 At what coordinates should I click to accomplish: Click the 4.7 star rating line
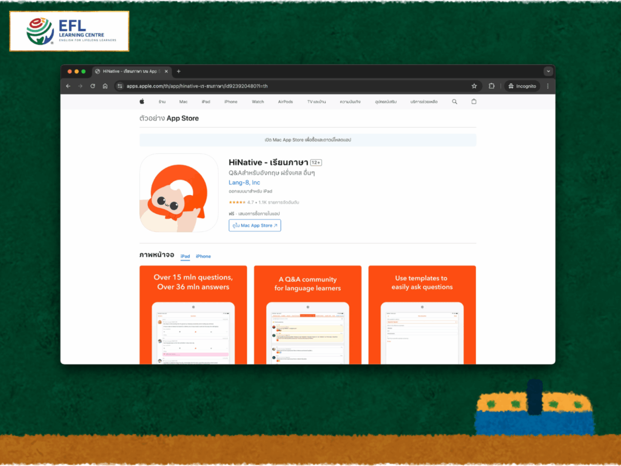click(x=264, y=202)
